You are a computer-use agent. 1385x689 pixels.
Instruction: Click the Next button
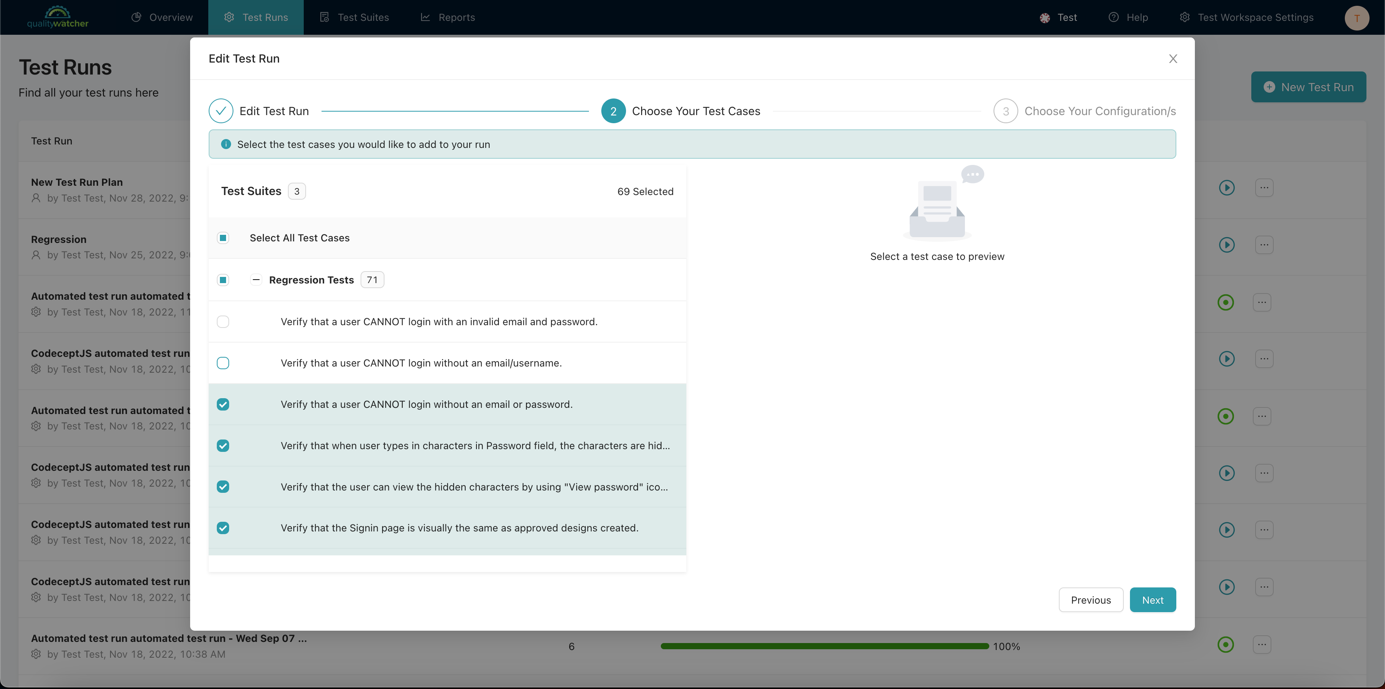(x=1153, y=600)
